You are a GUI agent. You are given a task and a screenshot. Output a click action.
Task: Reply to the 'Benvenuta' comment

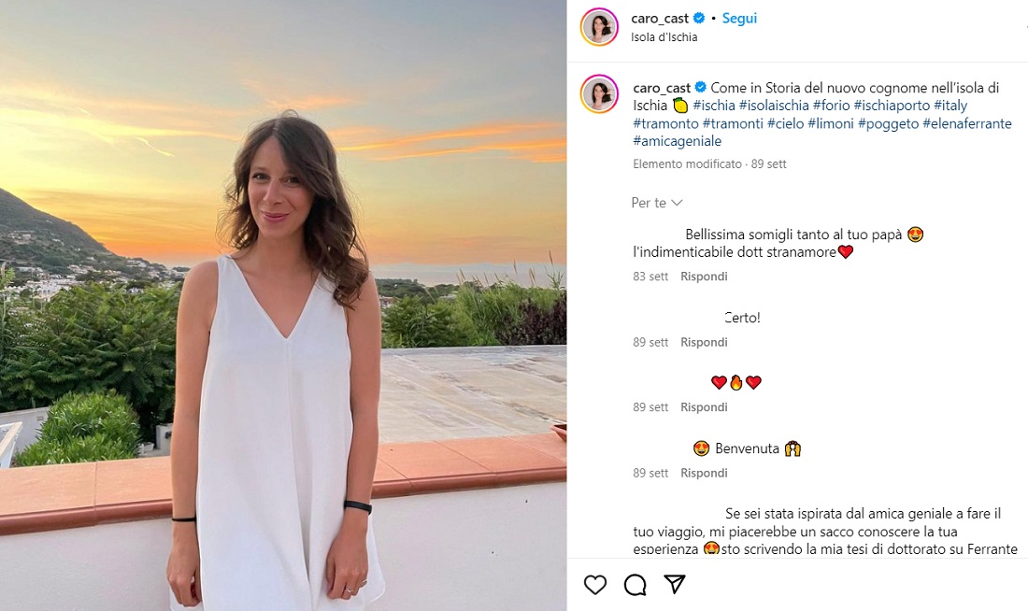[704, 473]
